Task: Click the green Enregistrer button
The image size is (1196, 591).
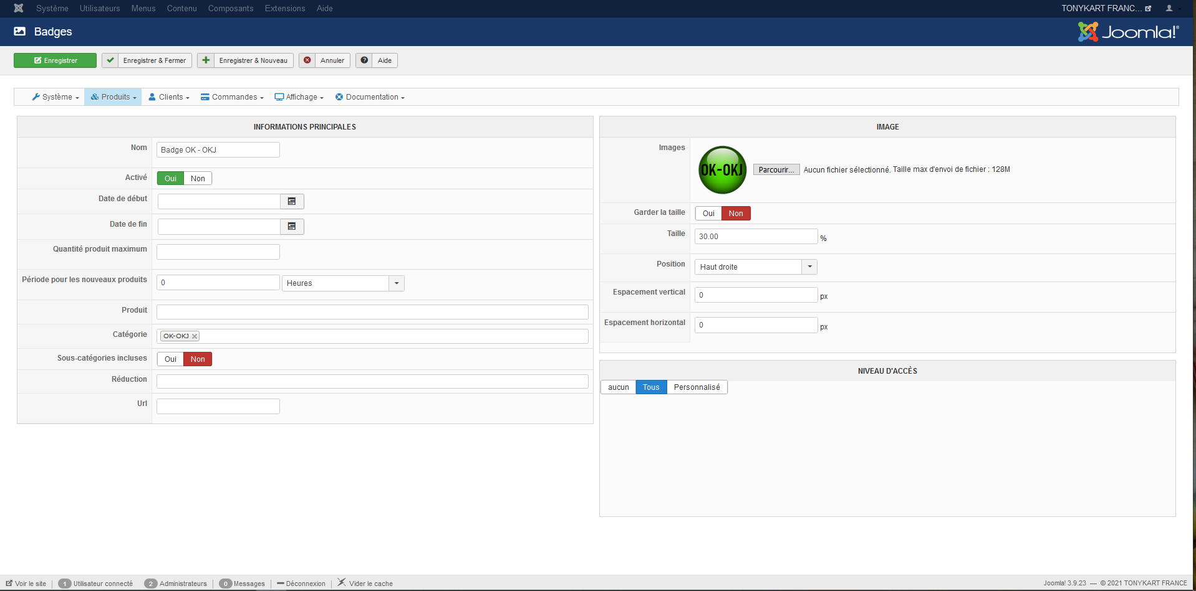Action: pyautogui.click(x=55, y=60)
